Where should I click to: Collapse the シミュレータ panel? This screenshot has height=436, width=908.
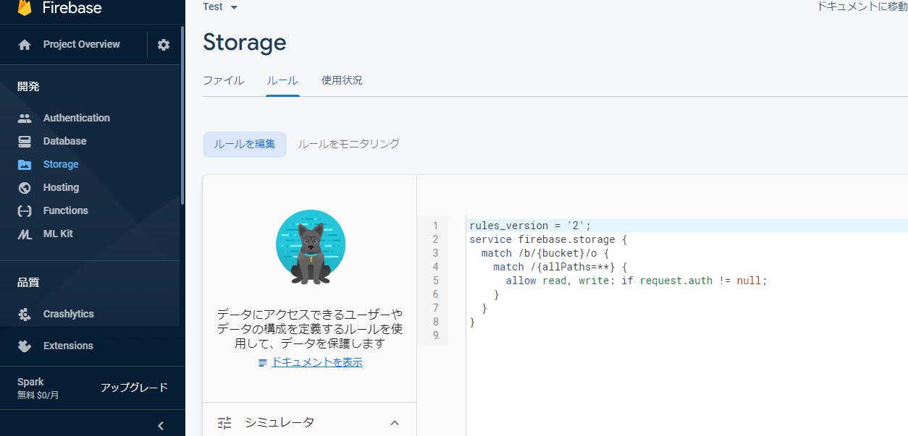point(394,422)
